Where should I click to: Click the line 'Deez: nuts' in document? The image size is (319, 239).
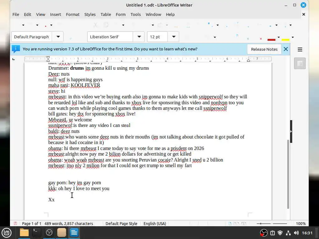click(59, 74)
